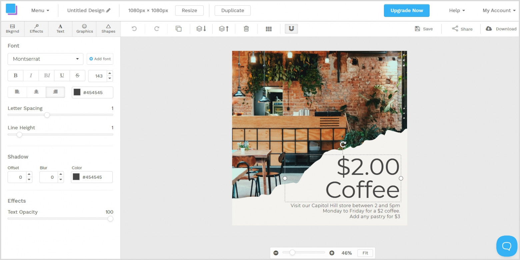The image size is (520, 260).
Task: Click the Upgrade Now button
Action: click(407, 10)
